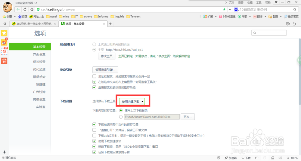
Task: Toggle 使用下载加速模块 checkbox
Action: [x=94, y=141]
